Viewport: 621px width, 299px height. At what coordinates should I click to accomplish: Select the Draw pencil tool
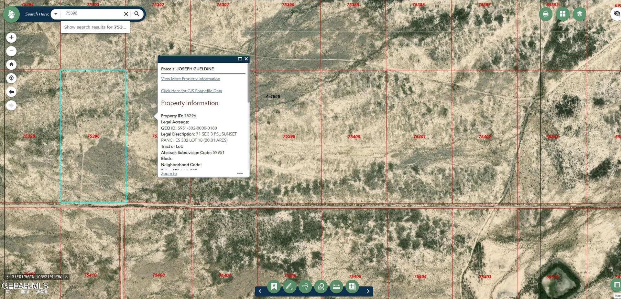pyautogui.click(x=289, y=286)
